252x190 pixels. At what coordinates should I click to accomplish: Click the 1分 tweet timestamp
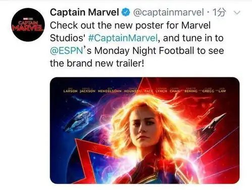[219, 12]
